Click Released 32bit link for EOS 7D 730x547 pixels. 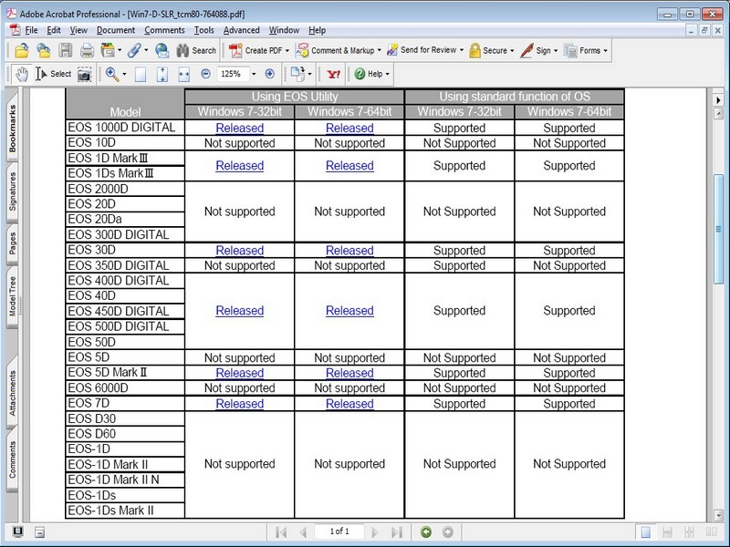[x=240, y=404]
